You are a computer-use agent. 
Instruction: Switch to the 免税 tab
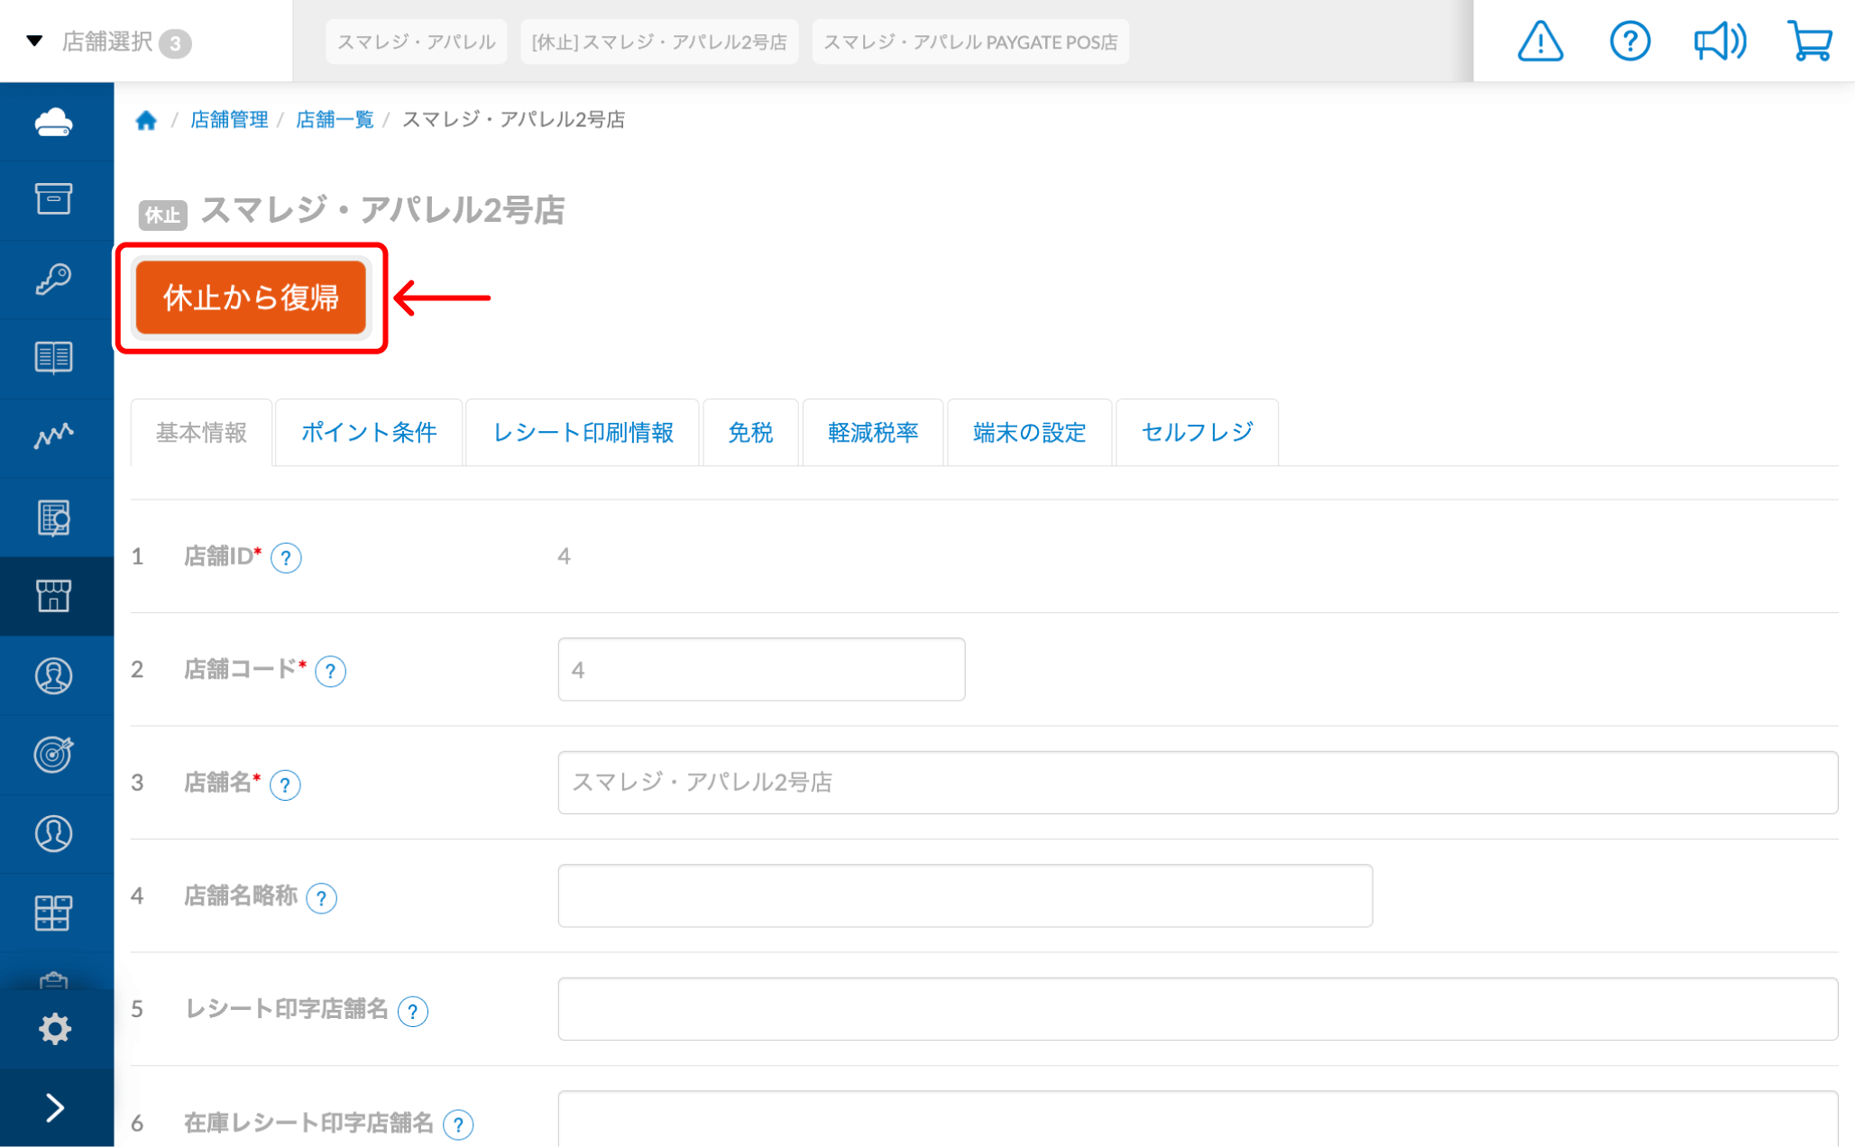750,433
